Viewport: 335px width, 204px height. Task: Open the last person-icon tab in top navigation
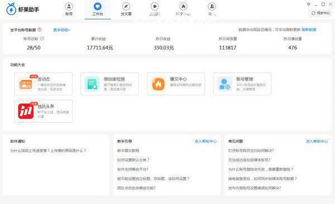(x=212, y=9)
